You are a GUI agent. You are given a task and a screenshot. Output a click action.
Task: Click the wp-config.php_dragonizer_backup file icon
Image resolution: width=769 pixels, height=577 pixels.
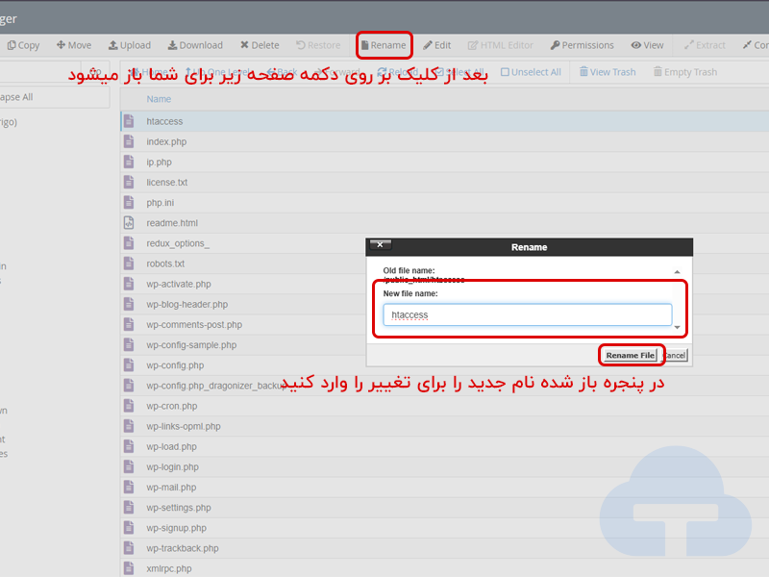pyautogui.click(x=129, y=386)
